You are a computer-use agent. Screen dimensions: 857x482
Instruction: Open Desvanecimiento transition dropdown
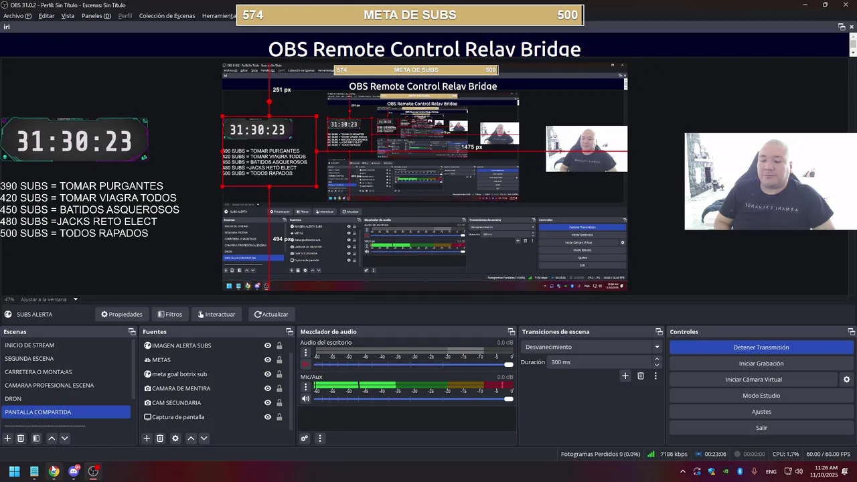(x=591, y=347)
